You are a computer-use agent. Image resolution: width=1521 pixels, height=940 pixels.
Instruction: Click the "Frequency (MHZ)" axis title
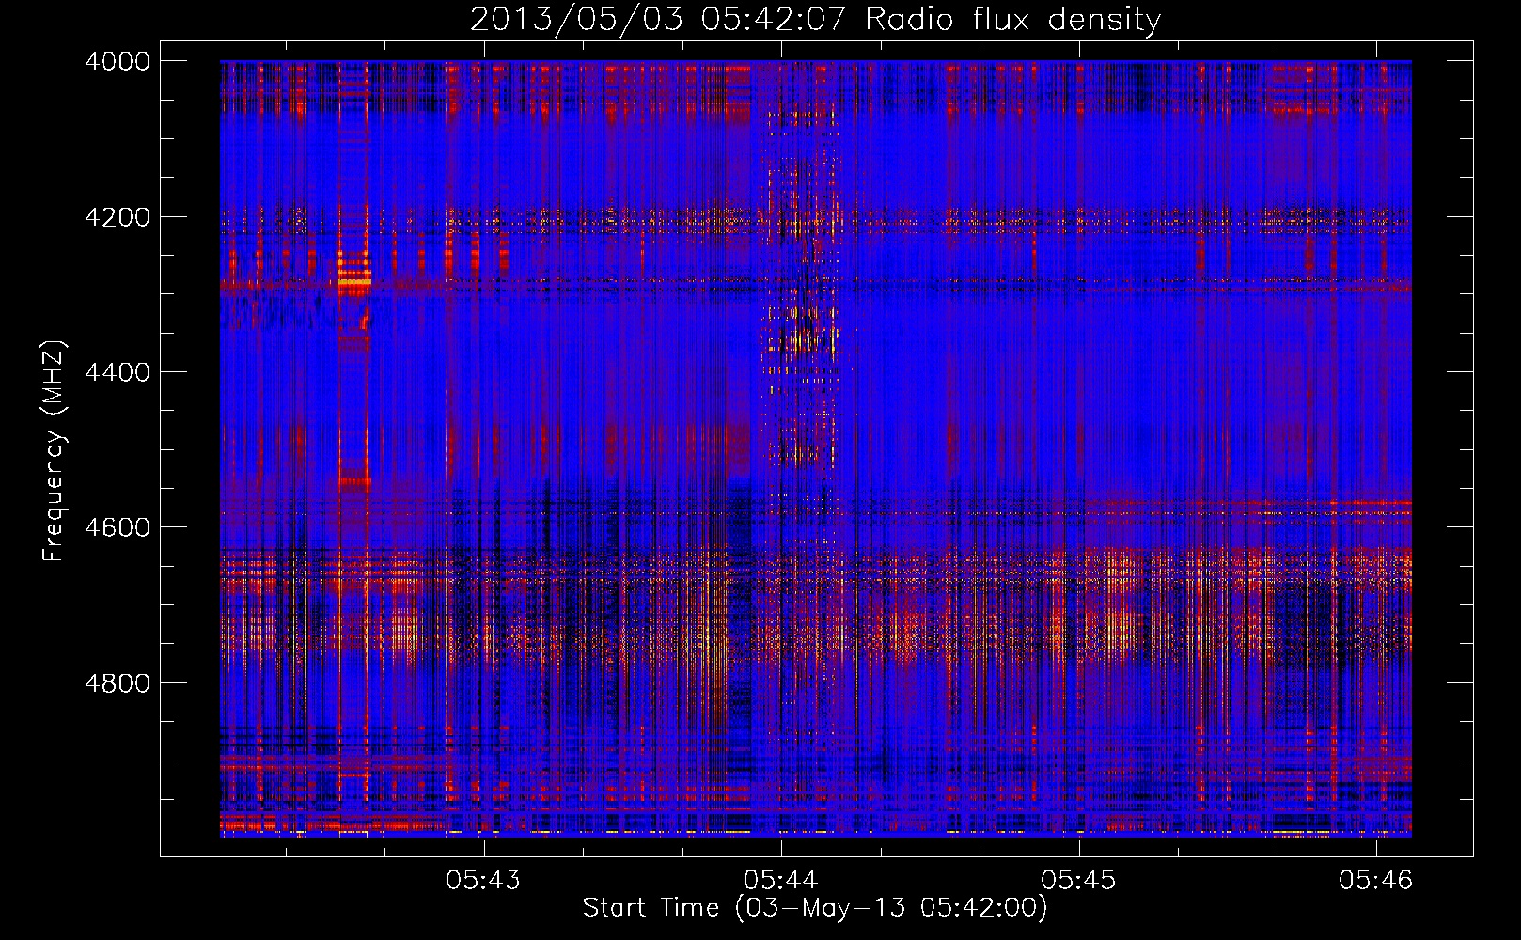(55, 451)
